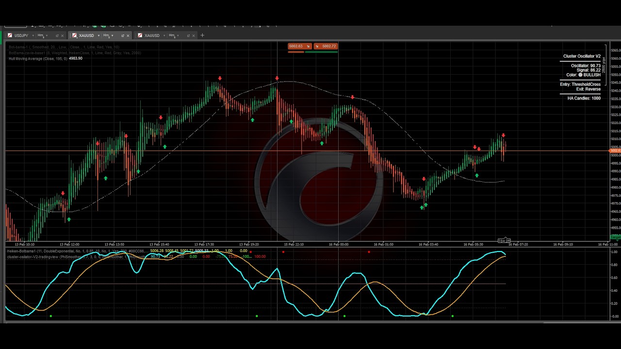621x349 pixels.
Task: Add a new chart tab with plus icon
Action: [x=202, y=35]
